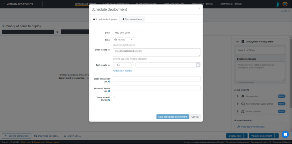Open the +44 country code dropdown

pyautogui.click(x=123, y=65)
